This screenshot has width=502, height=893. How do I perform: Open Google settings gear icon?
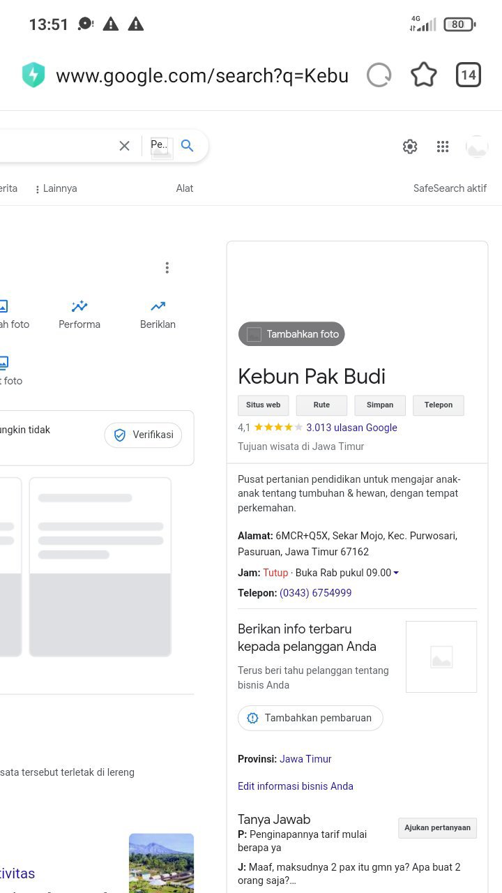(x=410, y=147)
